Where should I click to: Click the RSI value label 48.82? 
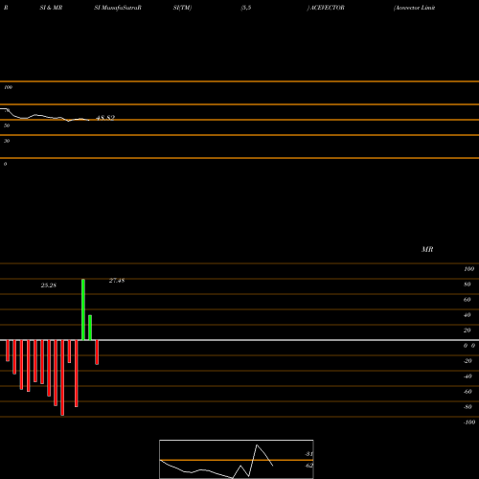pyautogui.click(x=105, y=118)
